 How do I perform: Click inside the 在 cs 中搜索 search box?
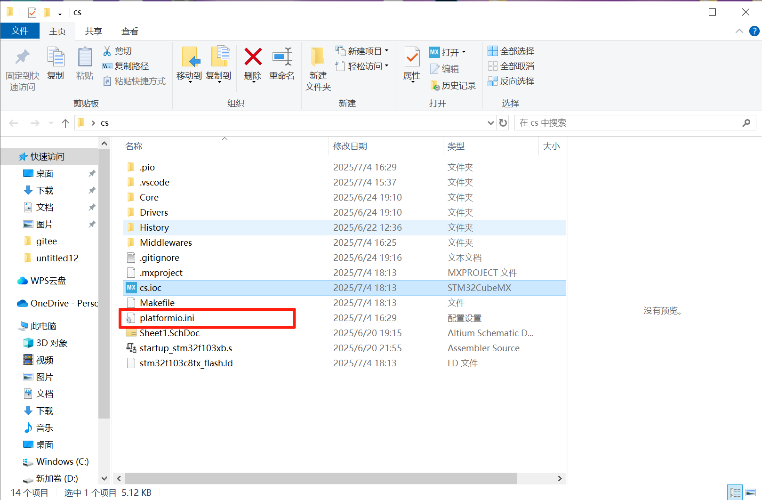pyautogui.click(x=612, y=122)
